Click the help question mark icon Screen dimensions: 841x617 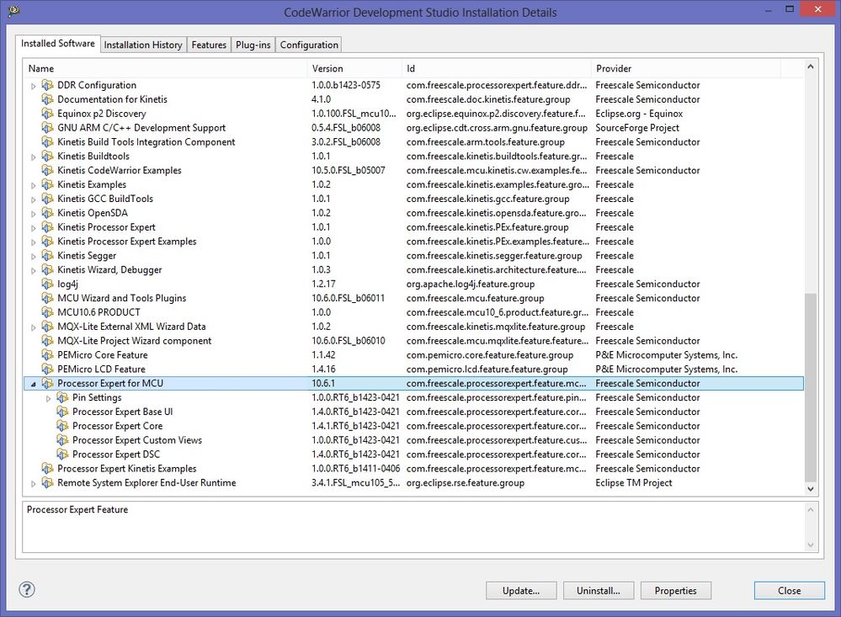coord(26,590)
